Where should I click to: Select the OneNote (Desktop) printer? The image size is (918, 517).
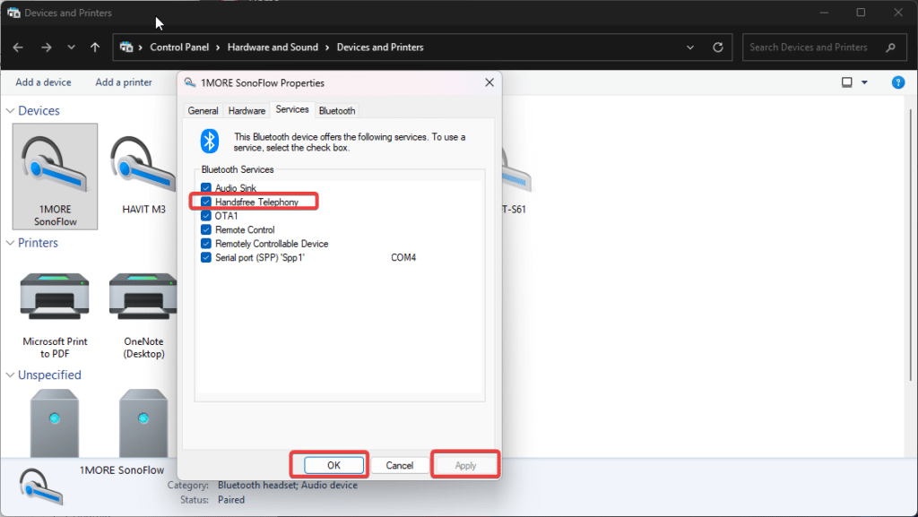tap(143, 315)
